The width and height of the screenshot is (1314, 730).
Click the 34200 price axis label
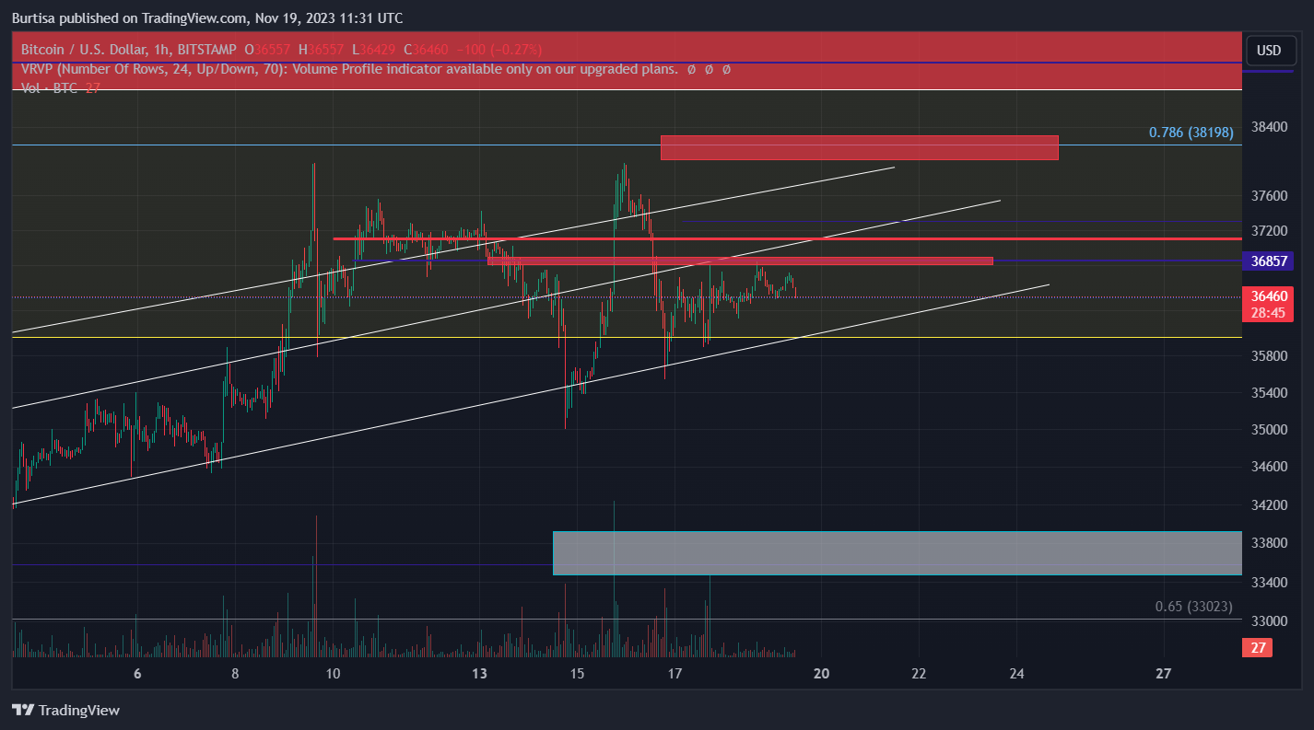(x=1270, y=505)
